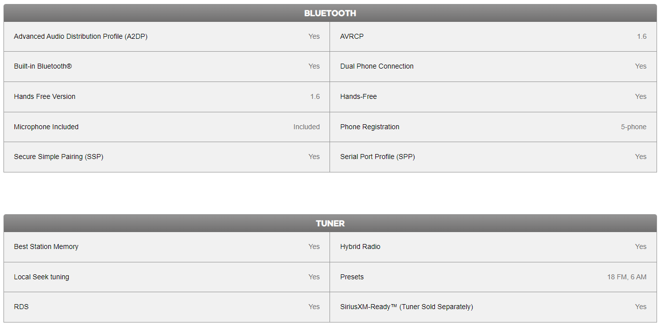Click the Serial Port Profile (SPP) label
This screenshot has width=663, height=326.
click(x=378, y=157)
